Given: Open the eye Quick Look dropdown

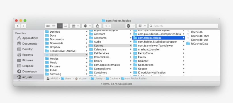Looking at the screenshot, I should [x=130, y=26].
